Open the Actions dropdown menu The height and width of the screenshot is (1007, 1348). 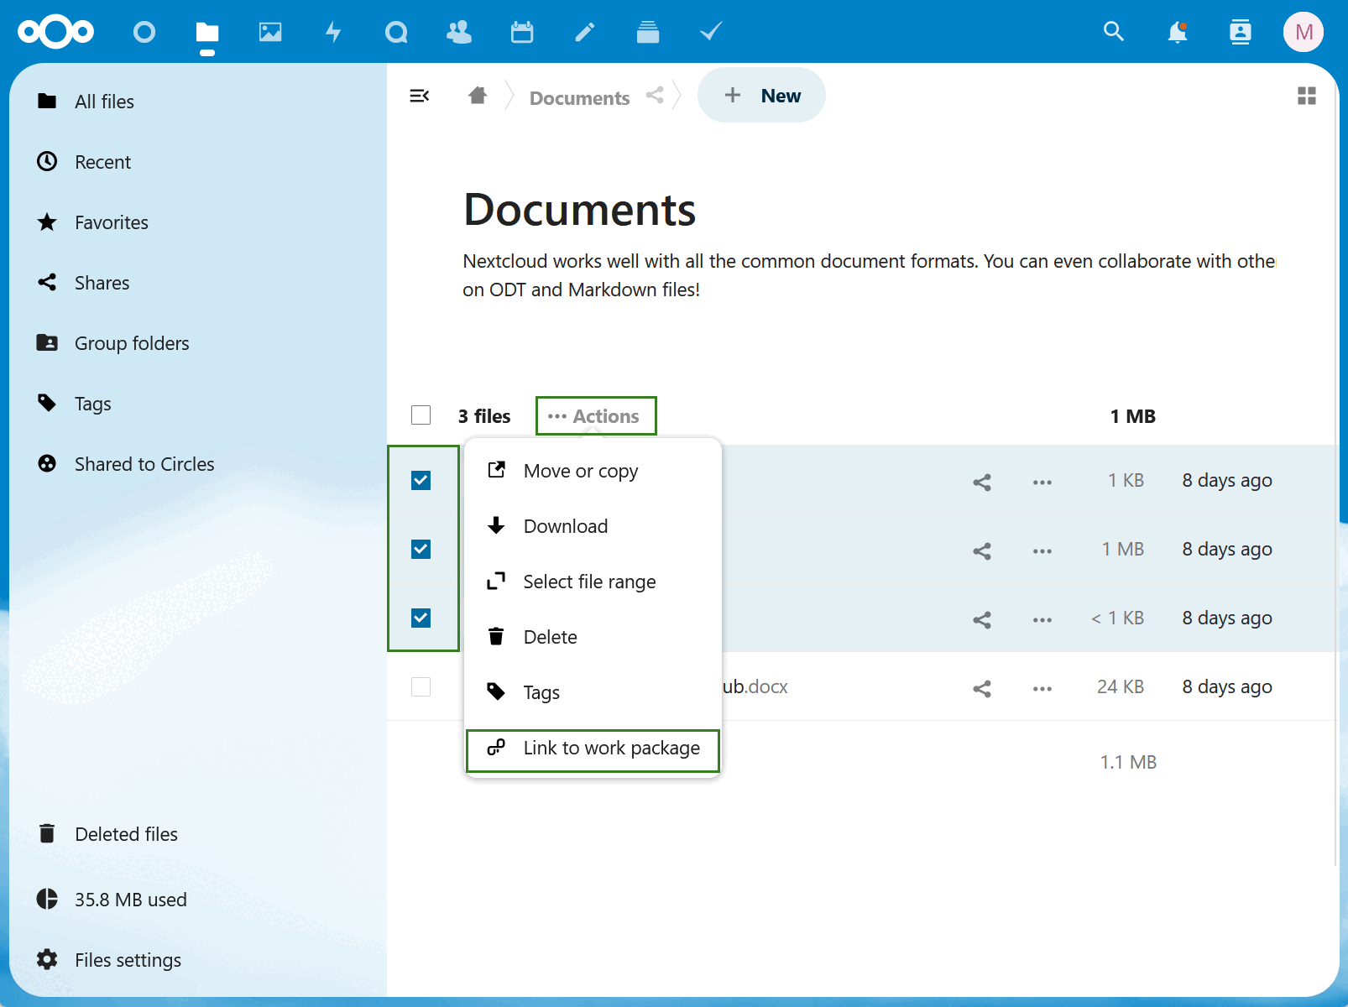[596, 415]
